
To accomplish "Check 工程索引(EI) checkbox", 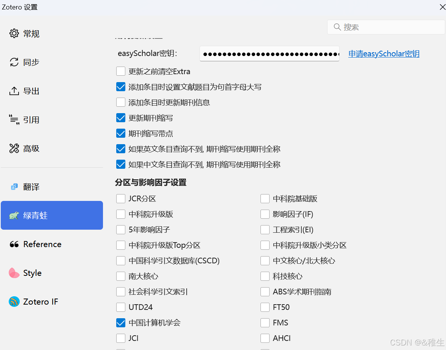I will tap(265, 229).
